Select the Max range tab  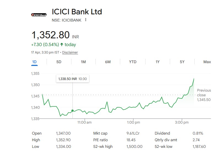(x=207, y=62)
